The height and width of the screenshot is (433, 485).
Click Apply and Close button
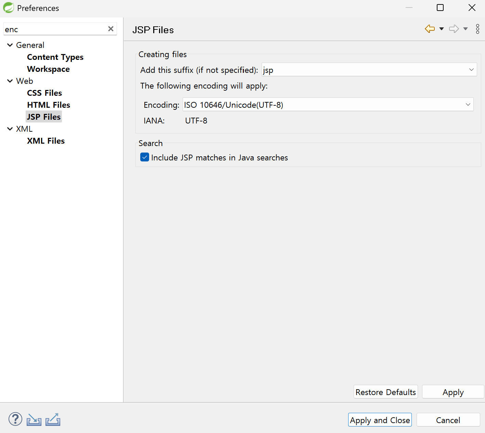pyautogui.click(x=380, y=420)
